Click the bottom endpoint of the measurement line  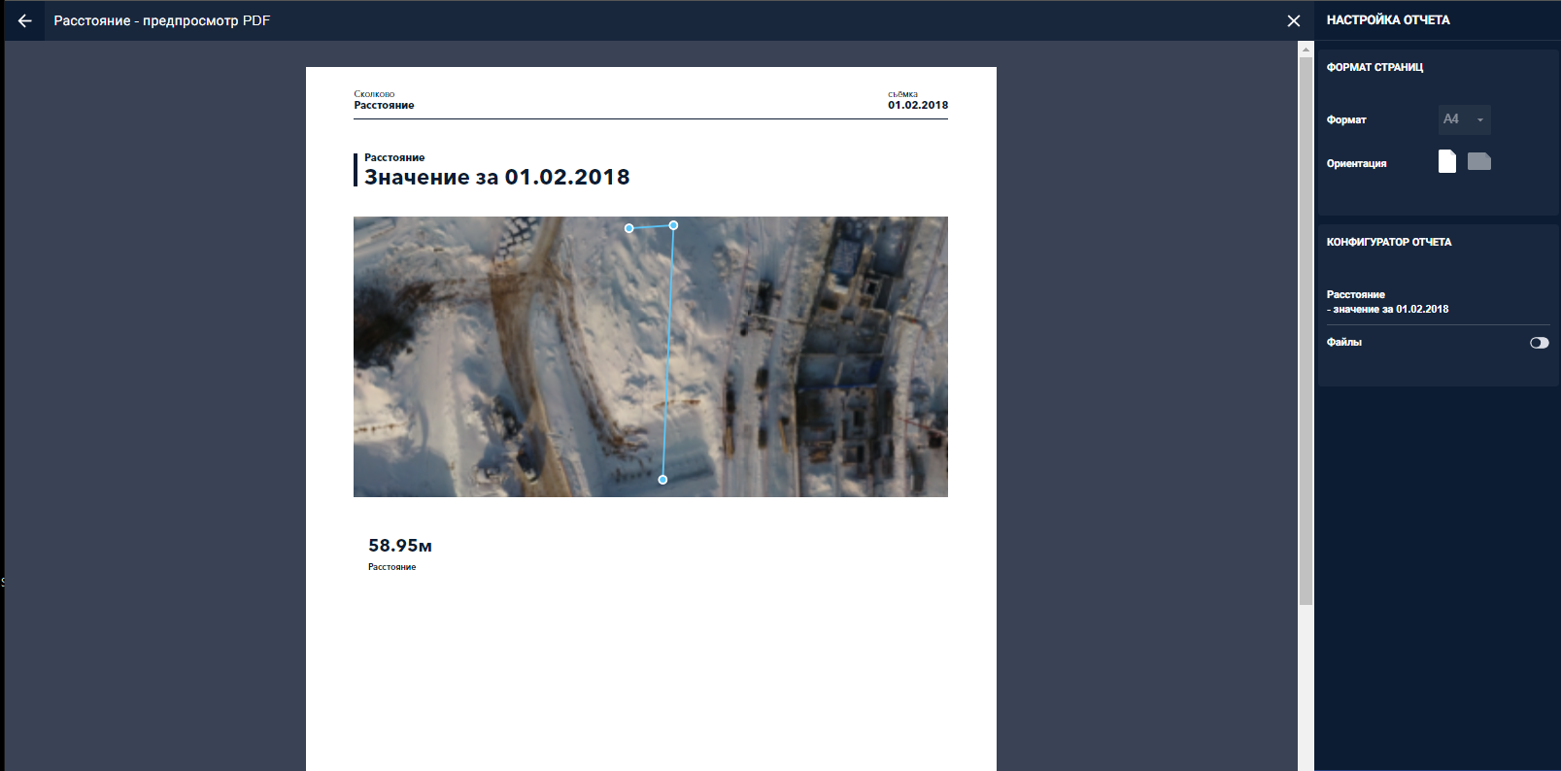pos(662,480)
